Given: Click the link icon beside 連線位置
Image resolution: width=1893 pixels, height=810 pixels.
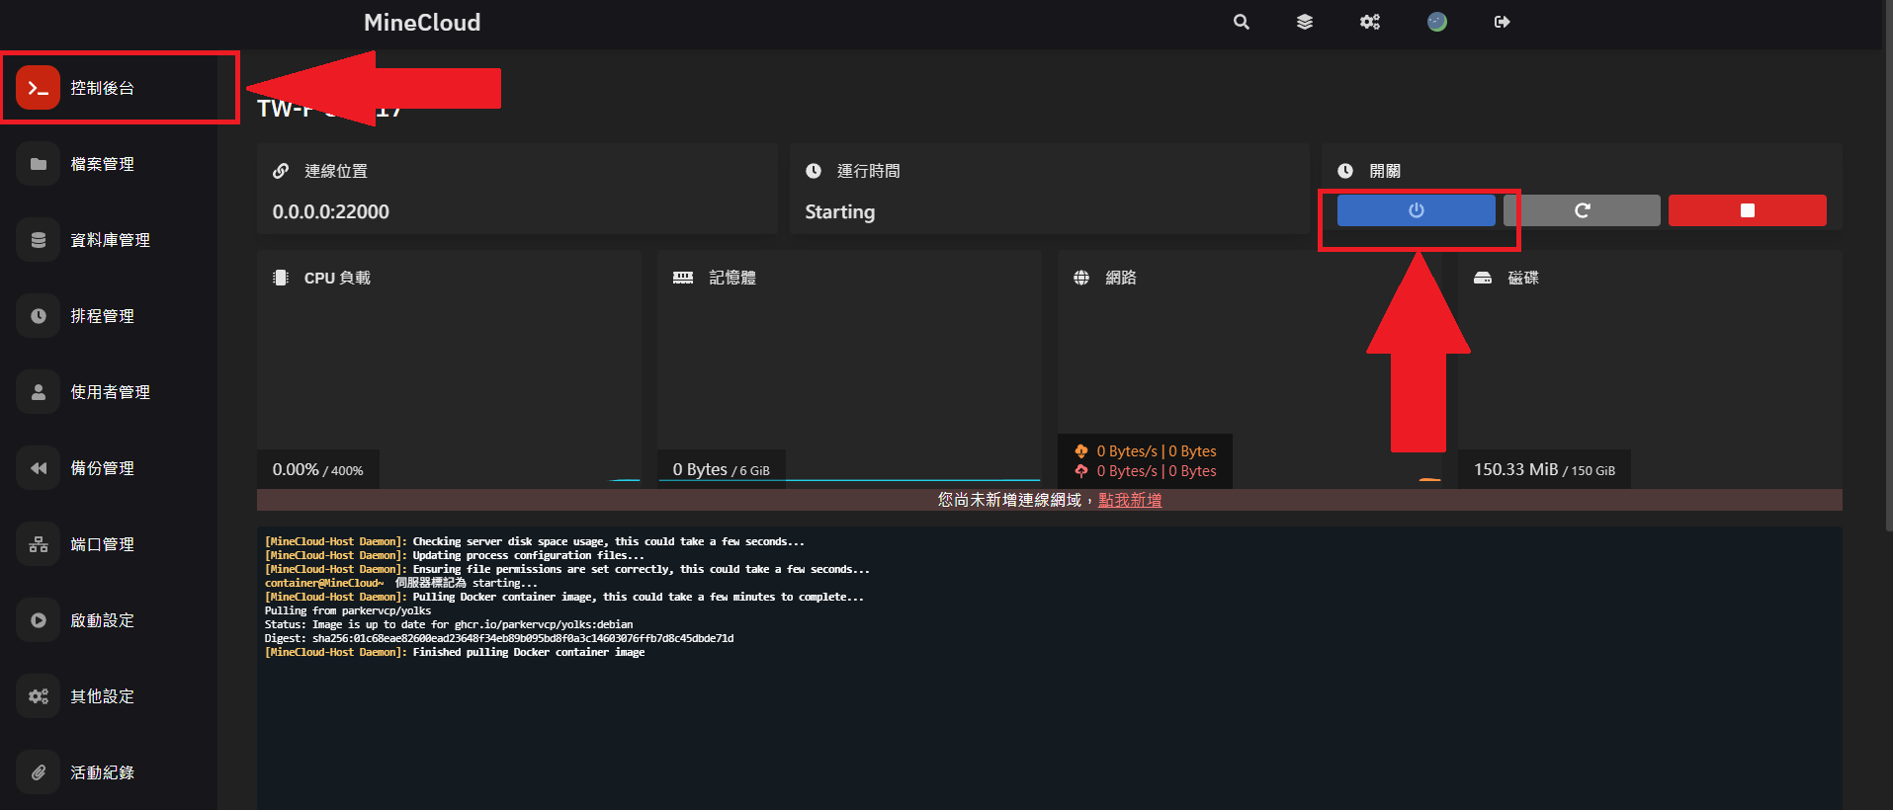Looking at the screenshot, I should (x=281, y=171).
